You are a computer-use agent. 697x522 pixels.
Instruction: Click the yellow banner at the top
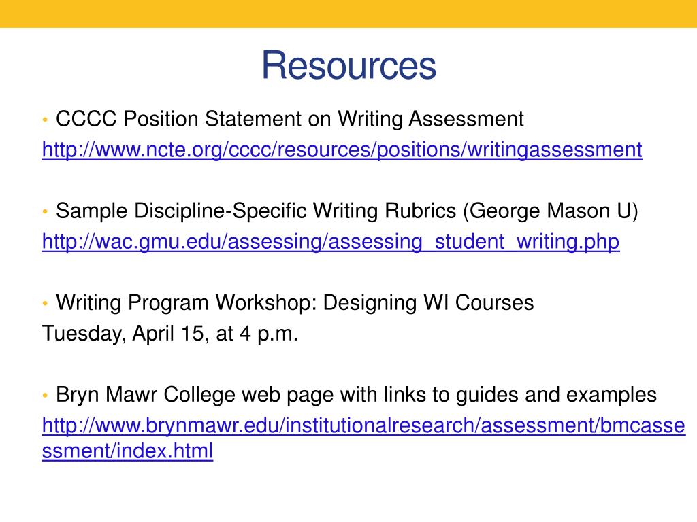(348, 14)
